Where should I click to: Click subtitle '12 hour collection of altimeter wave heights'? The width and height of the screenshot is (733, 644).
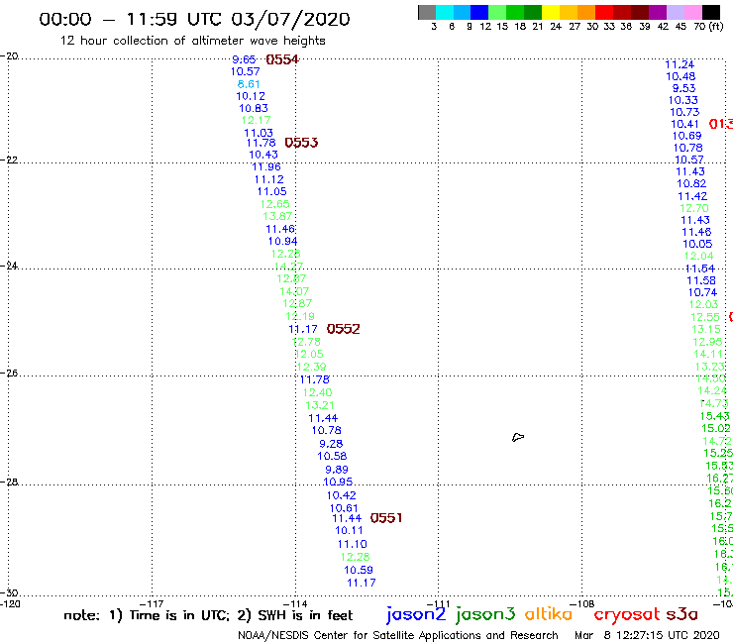click(192, 41)
